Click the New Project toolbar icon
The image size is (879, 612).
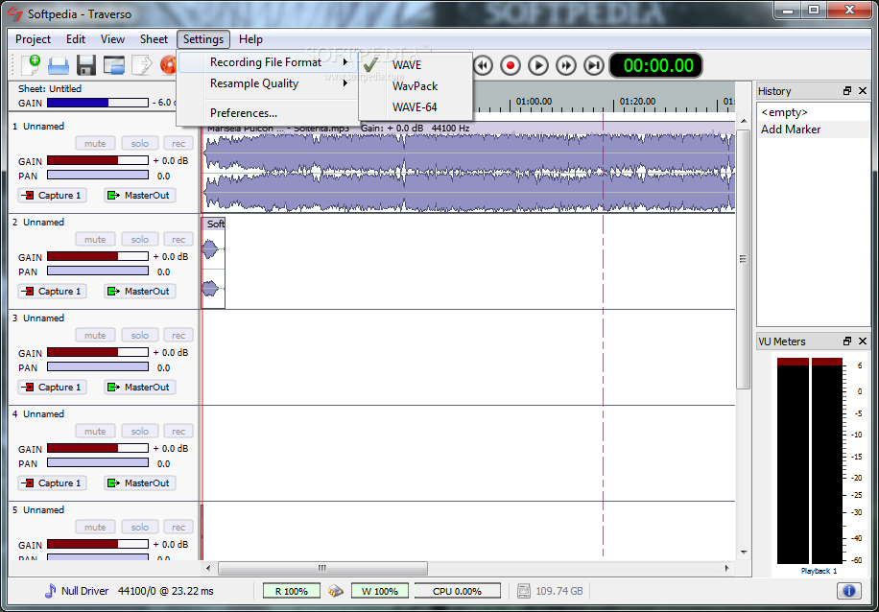31,65
